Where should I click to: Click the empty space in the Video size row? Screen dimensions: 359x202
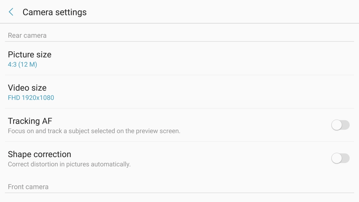click(203, 92)
